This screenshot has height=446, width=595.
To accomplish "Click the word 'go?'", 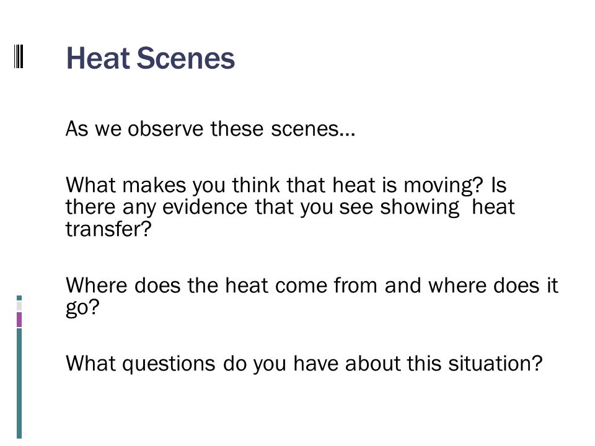I will point(82,308).
